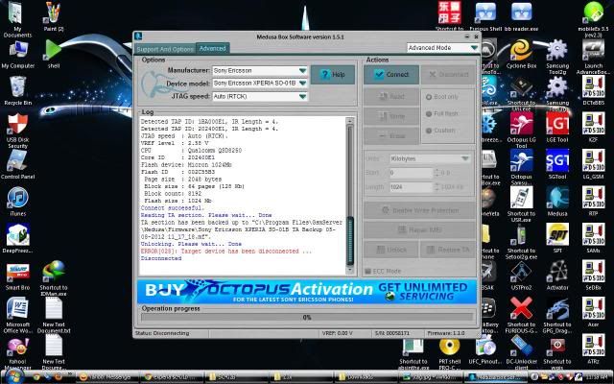
Task: Click the Restore TA button
Action: pyautogui.click(x=448, y=250)
